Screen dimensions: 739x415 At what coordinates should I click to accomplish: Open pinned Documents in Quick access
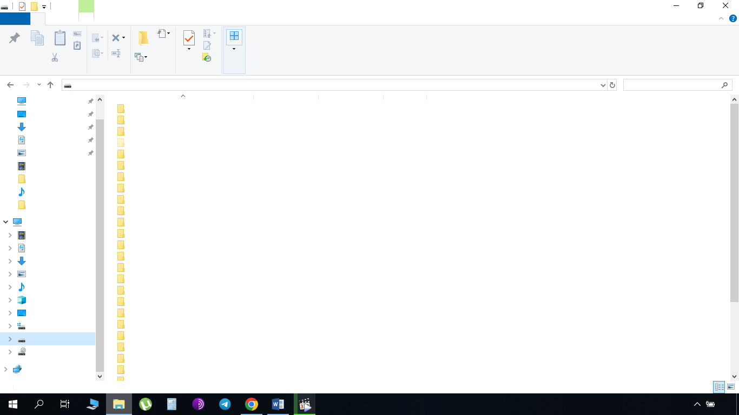tap(22, 140)
